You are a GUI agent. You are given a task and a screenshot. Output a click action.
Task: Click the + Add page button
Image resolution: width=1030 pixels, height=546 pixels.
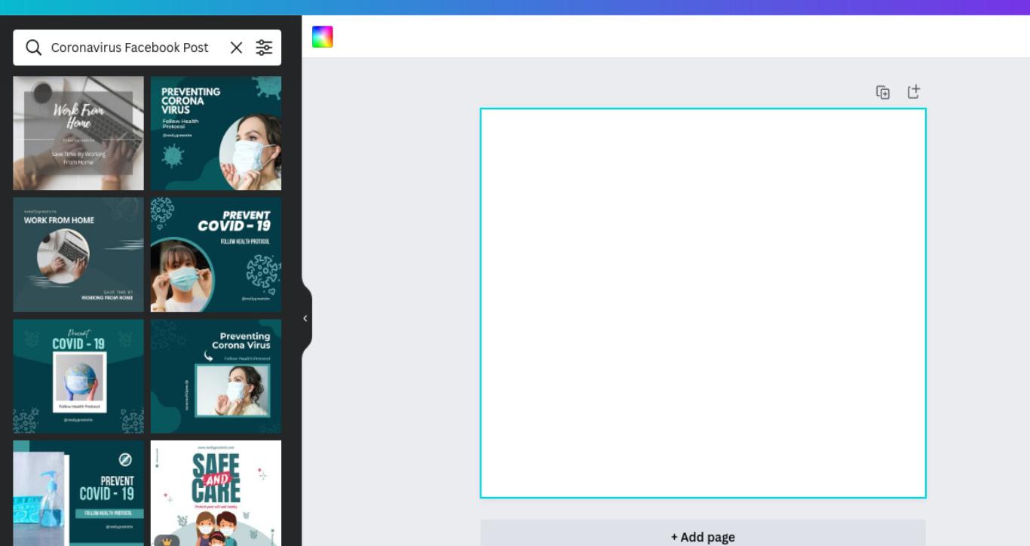pyautogui.click(x=703, y=533)
